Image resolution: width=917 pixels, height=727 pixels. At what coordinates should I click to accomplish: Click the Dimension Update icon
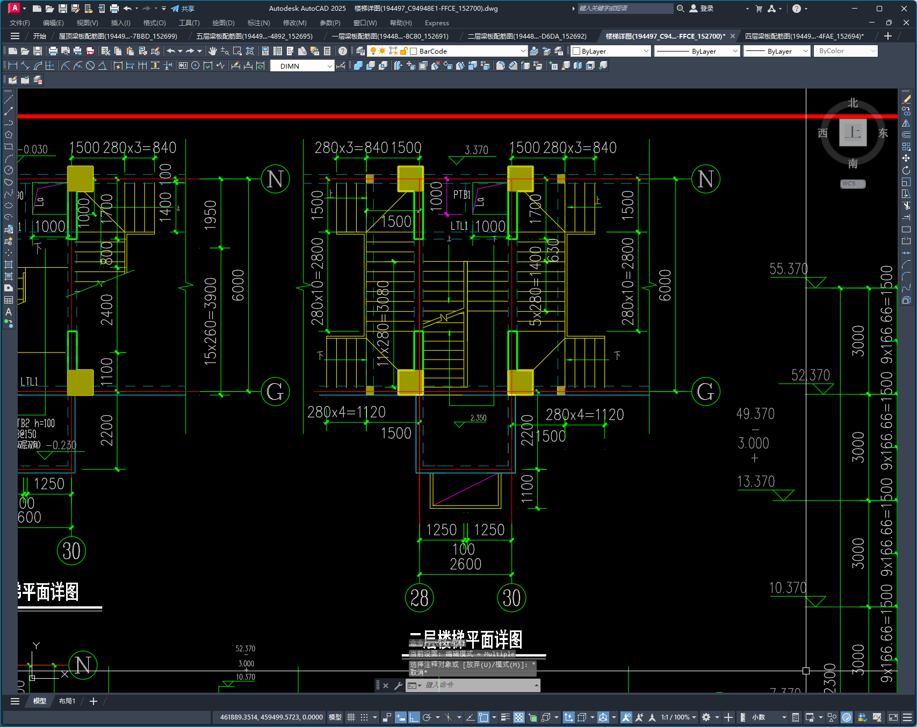click(261, 65)
